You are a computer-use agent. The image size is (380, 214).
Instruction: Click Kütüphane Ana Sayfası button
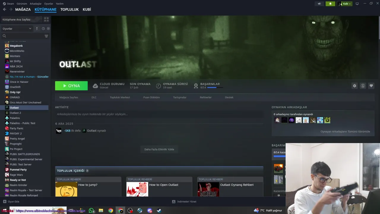21,19
